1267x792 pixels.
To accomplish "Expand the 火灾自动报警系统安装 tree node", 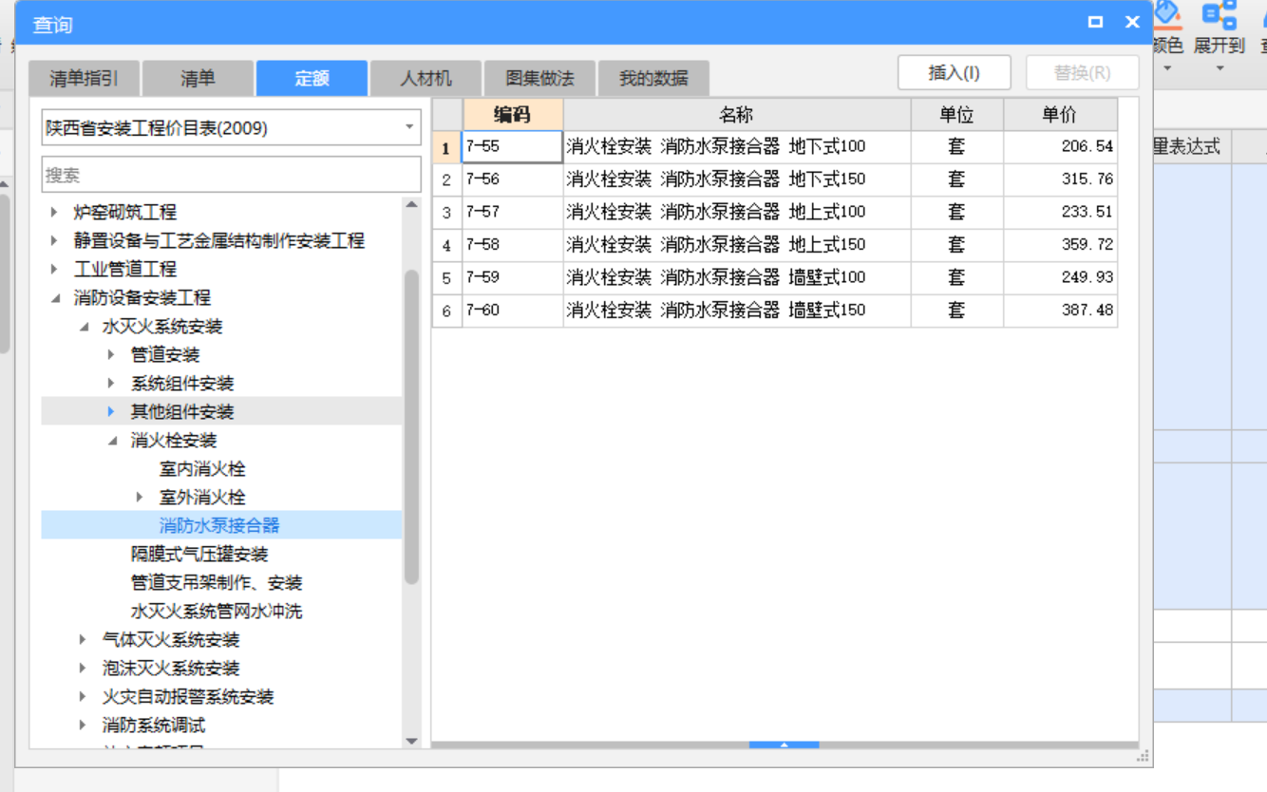I will pos(83,696).
